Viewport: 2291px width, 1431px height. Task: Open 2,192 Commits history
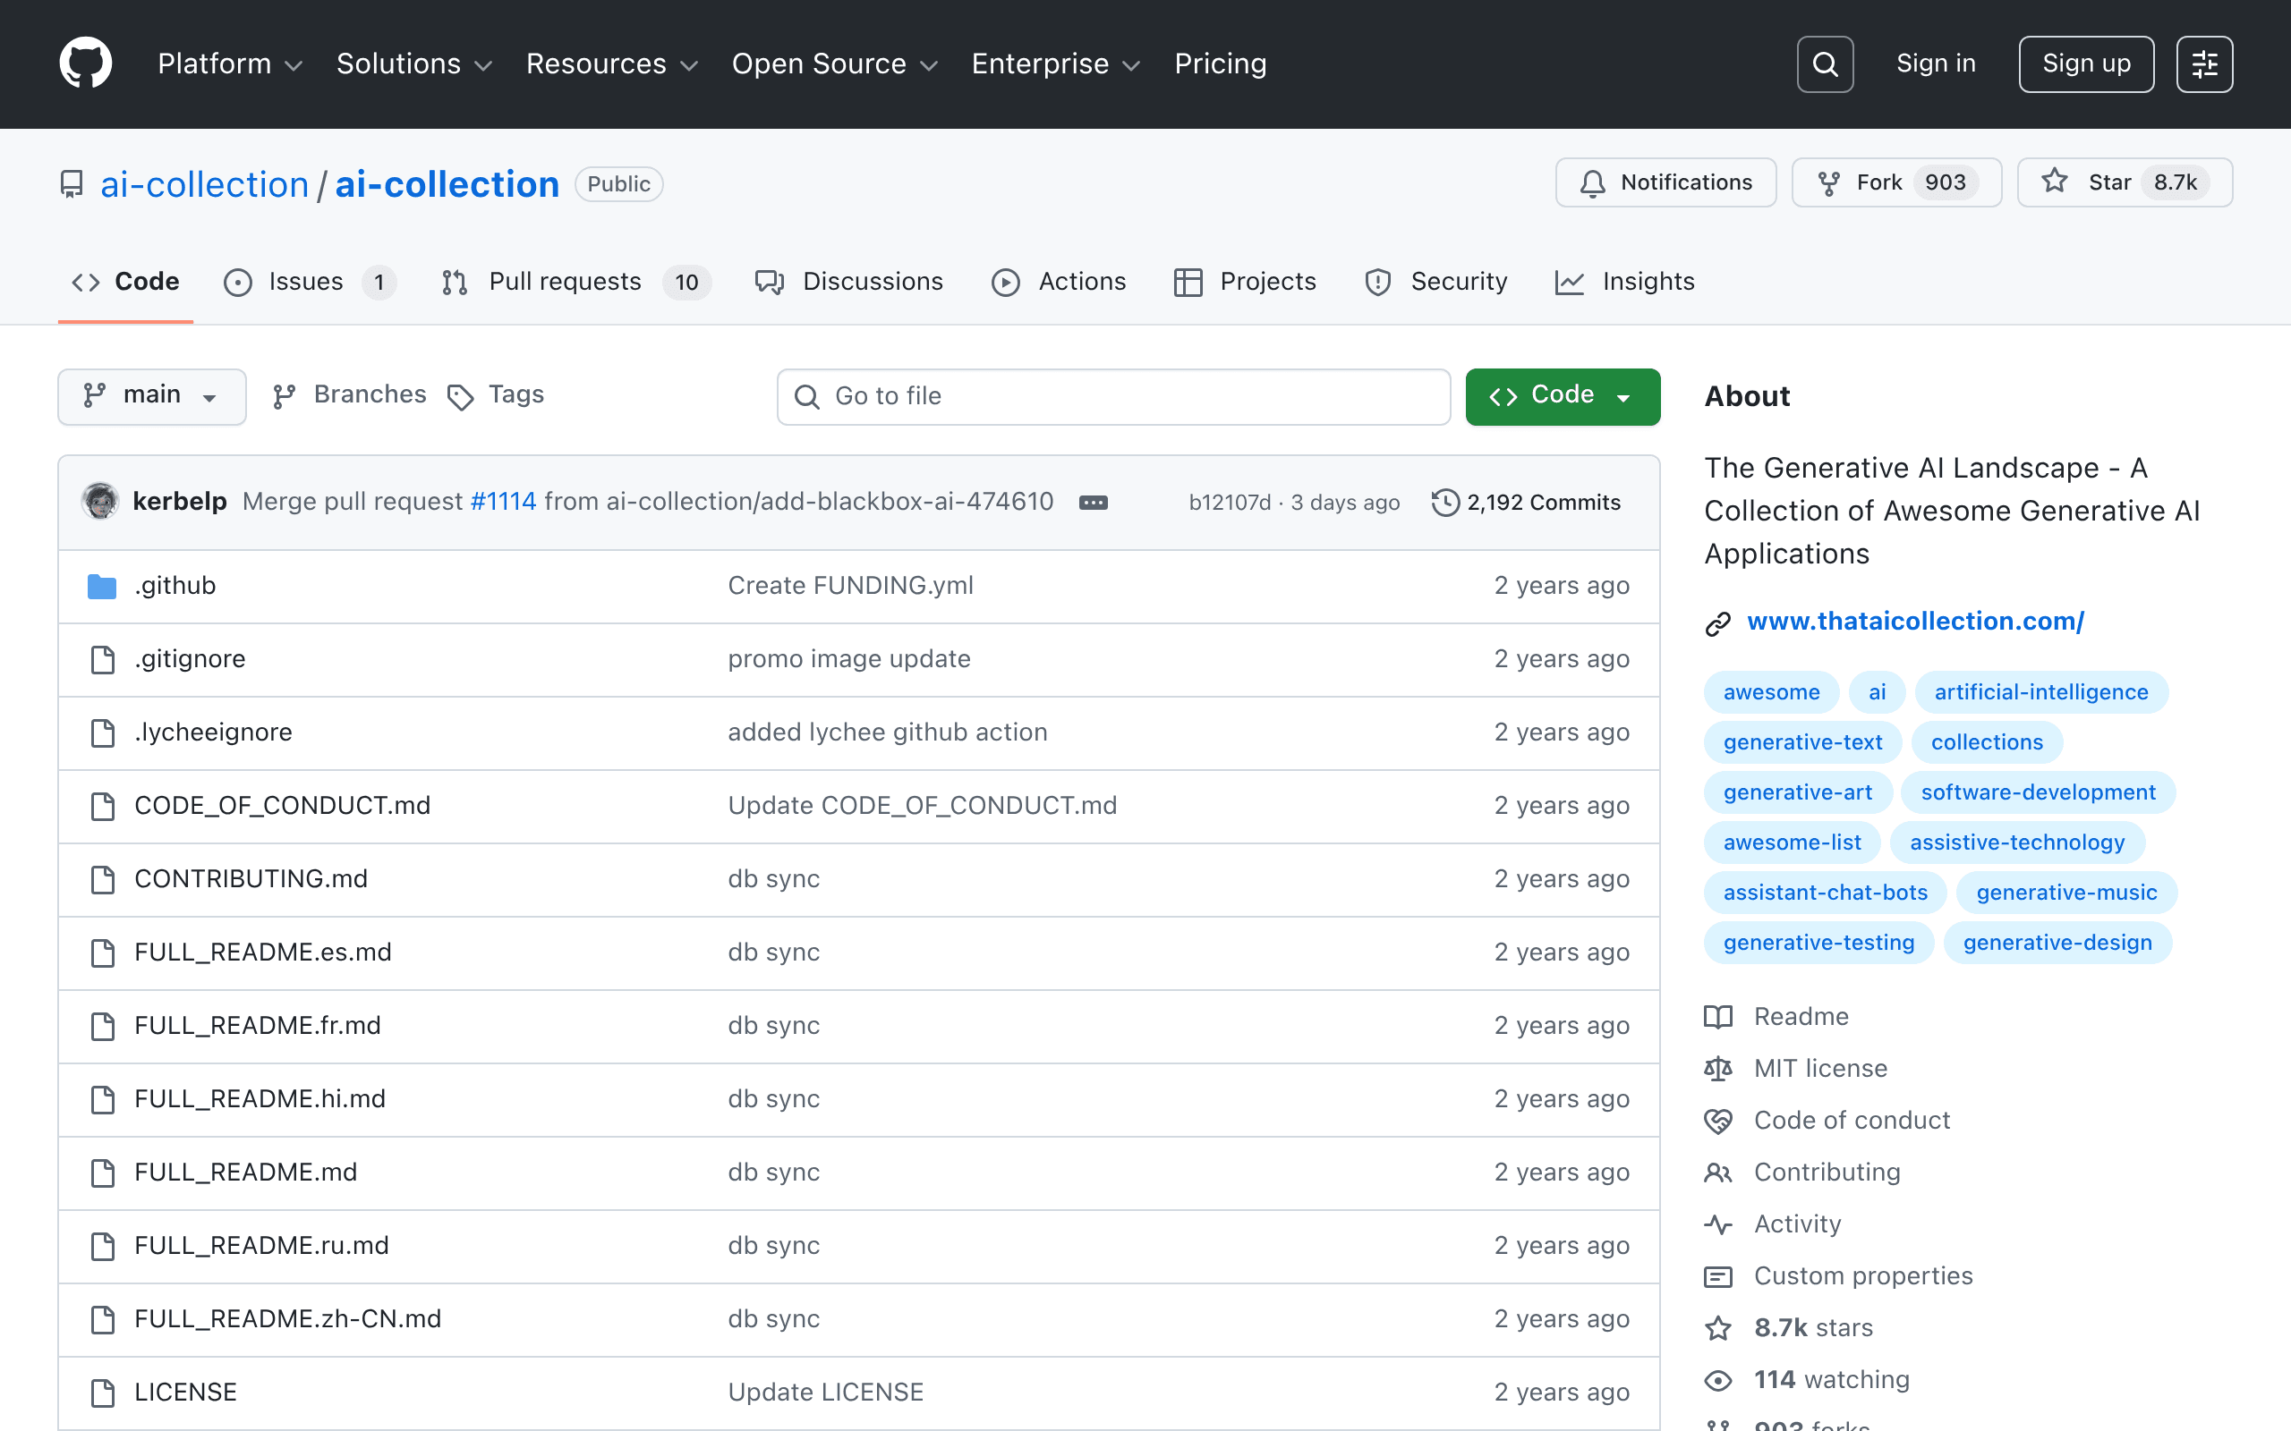(1525, 503)
